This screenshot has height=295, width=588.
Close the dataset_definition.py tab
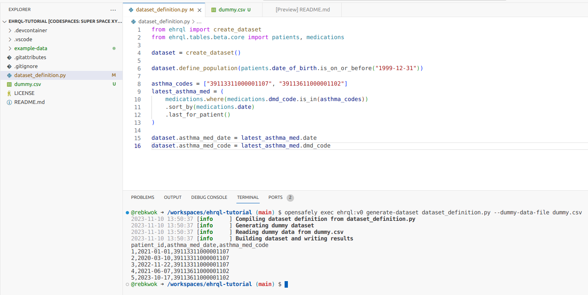pos(199,9)
